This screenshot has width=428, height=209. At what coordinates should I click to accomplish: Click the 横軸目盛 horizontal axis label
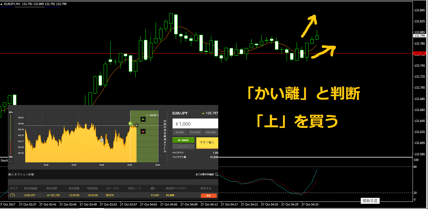pyautogui.click(x=370, y=200)
